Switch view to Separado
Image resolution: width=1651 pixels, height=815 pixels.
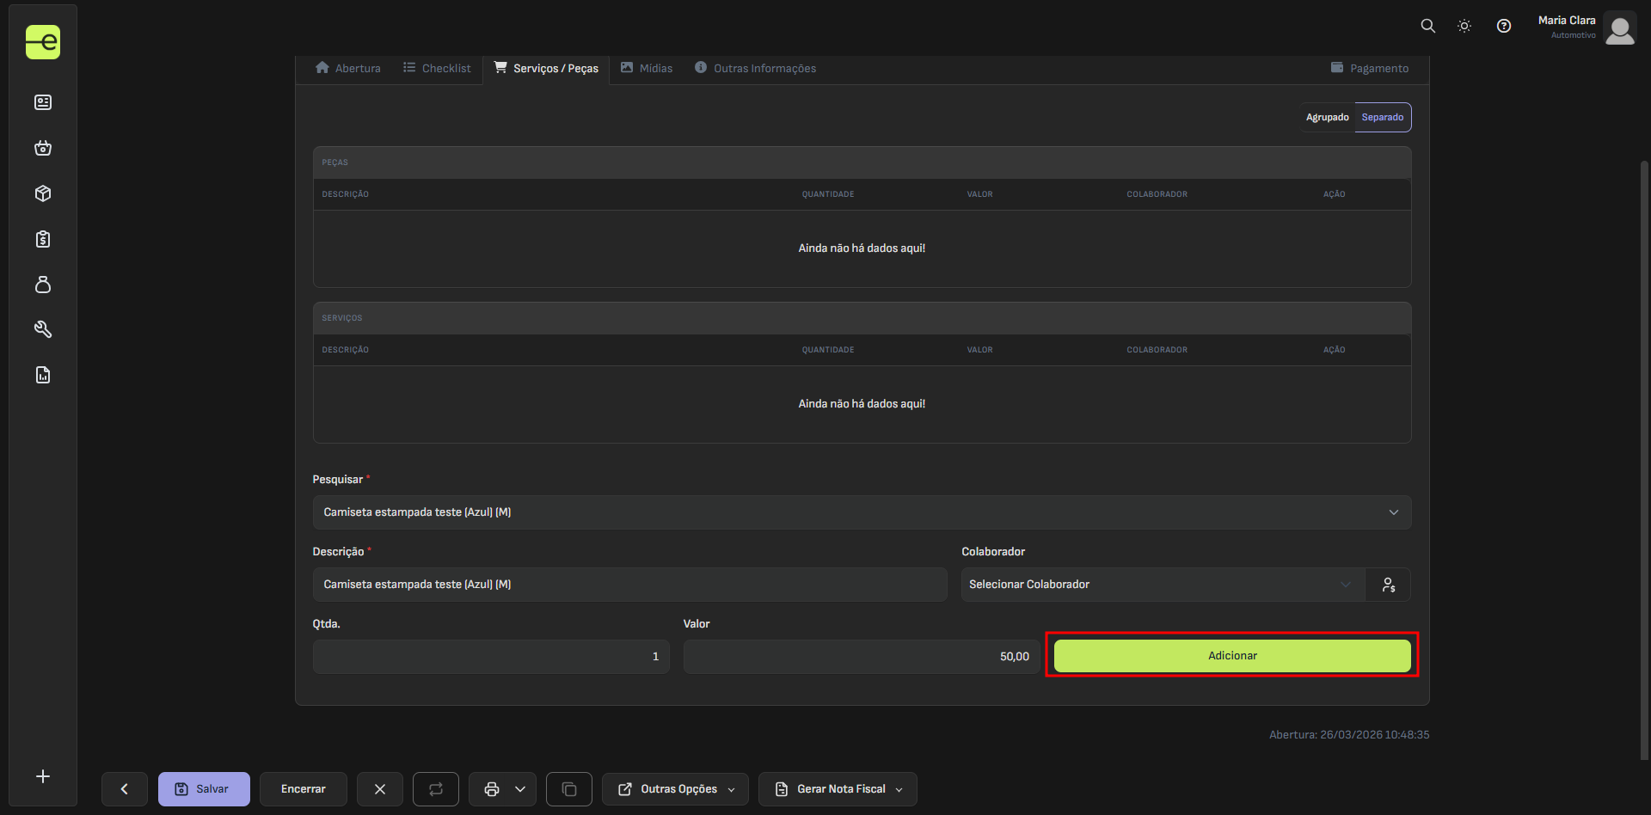click(x=1382, y=118)
